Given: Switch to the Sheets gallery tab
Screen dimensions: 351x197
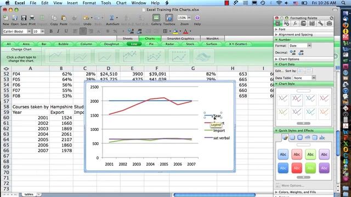Looking at the screenshot, I should coord(128,38).
